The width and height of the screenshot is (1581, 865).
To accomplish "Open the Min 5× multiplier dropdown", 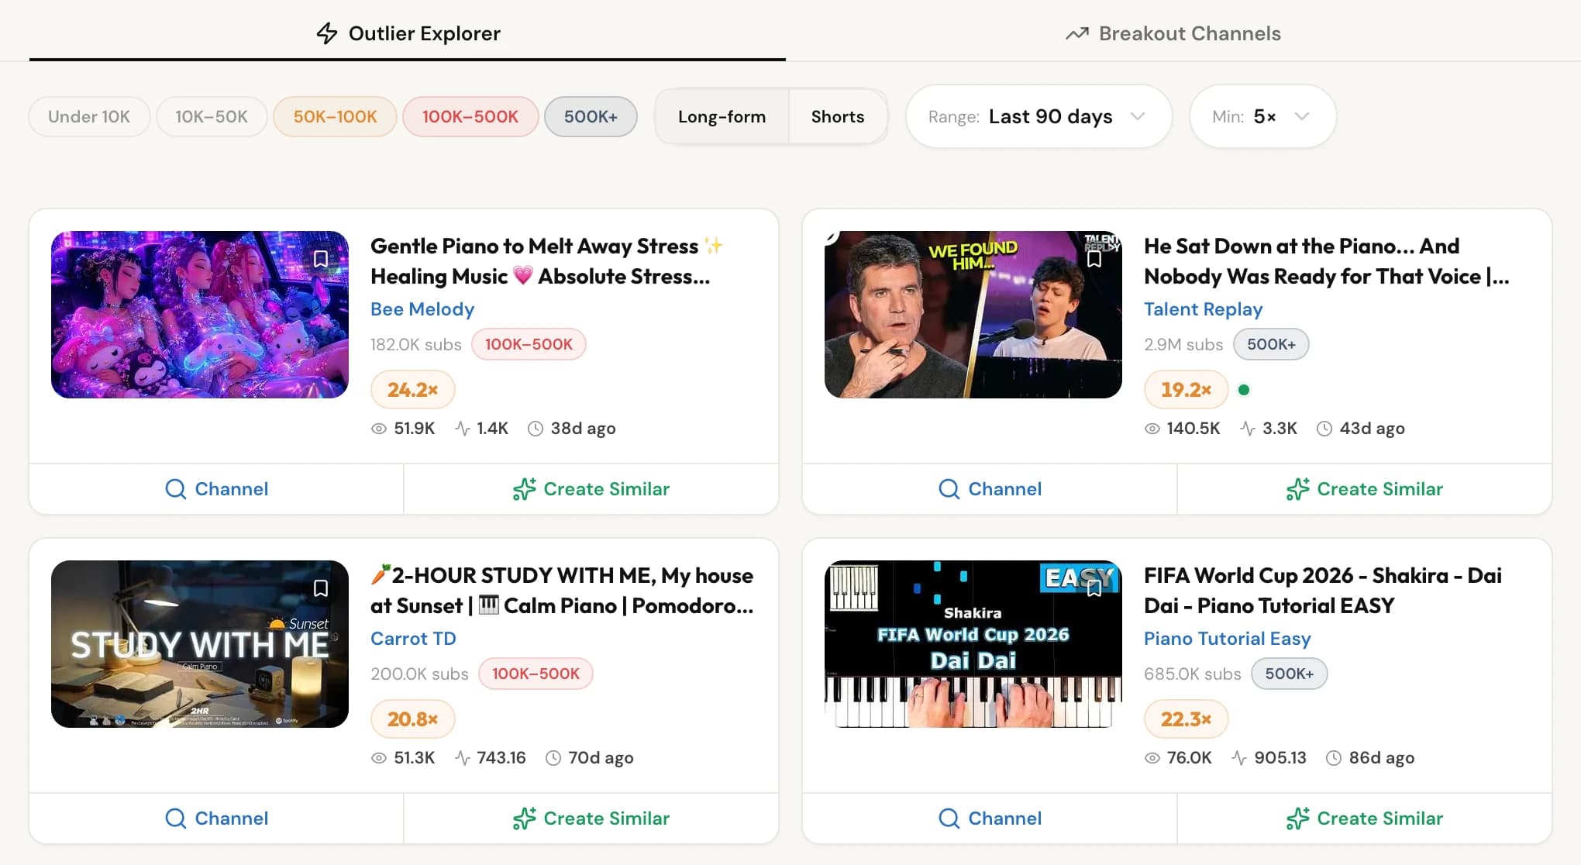I will [x=1262, y=116].
